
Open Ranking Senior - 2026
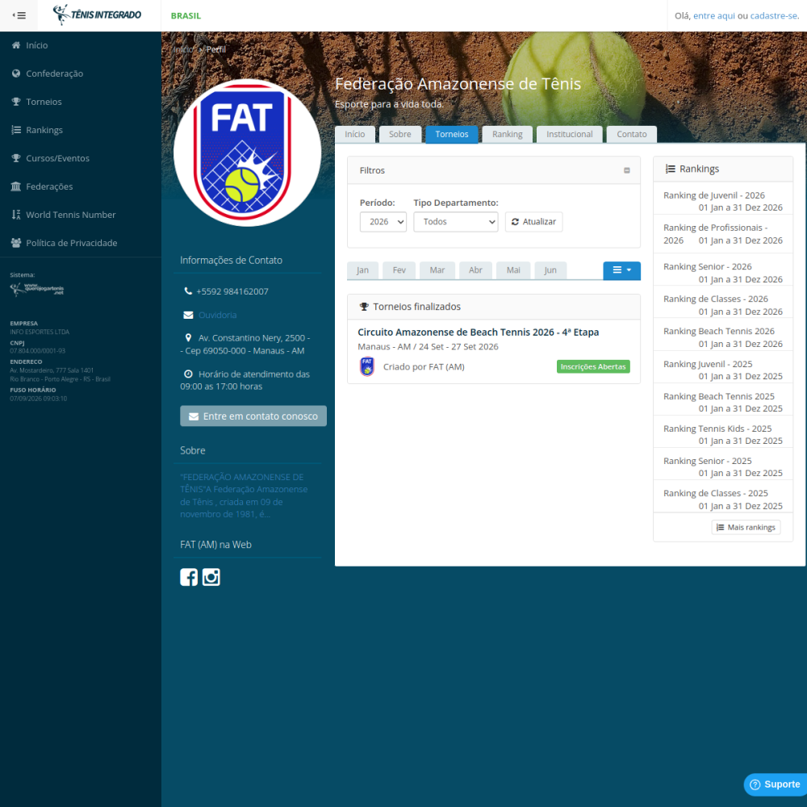(x=722, y=273)
